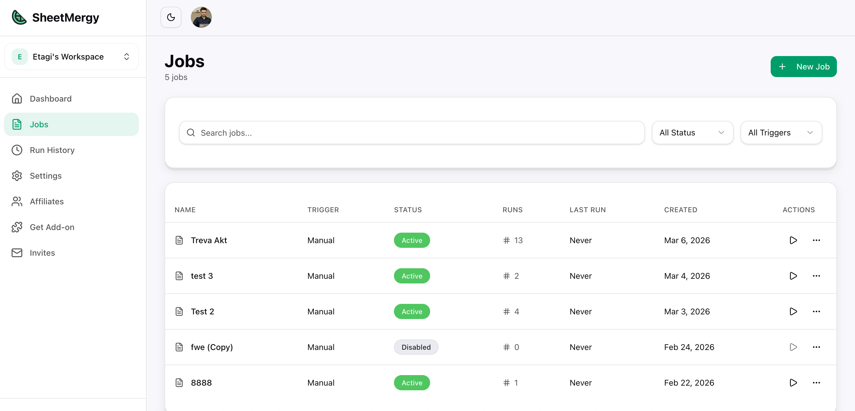This screenshot has height=411, width=855.
Task: Open Settings from sidebar
Action: [46, 176]
